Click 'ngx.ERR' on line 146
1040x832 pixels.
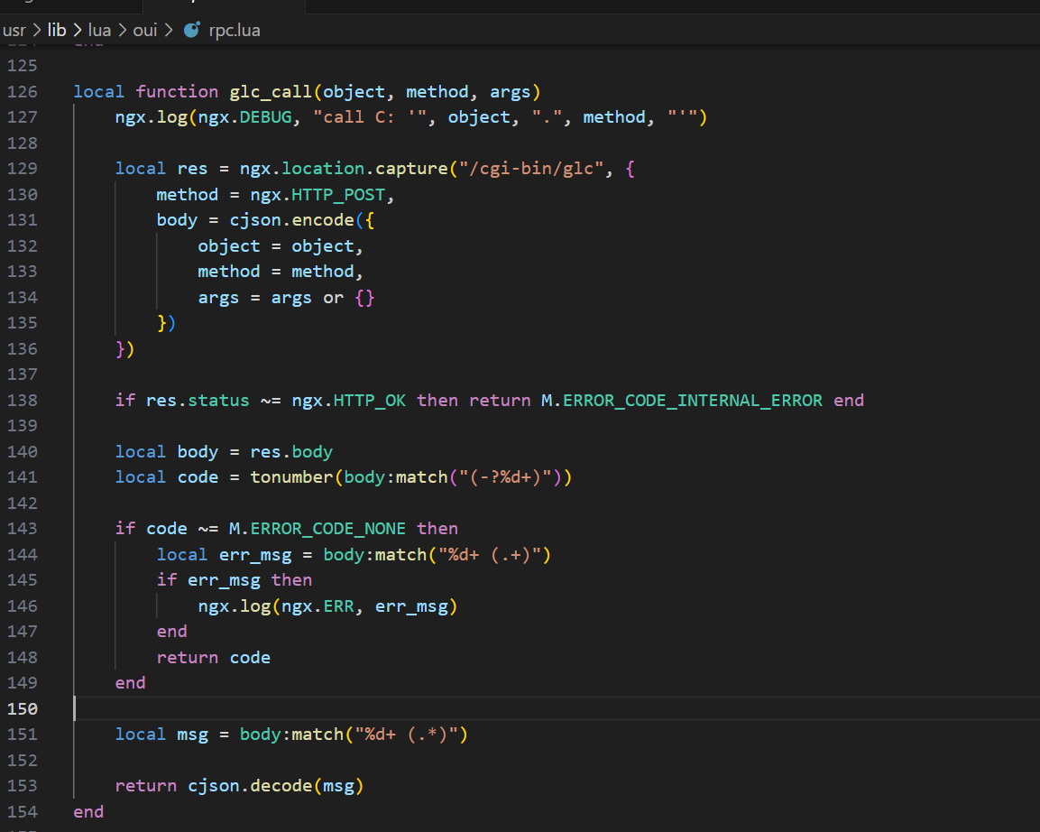318,606
